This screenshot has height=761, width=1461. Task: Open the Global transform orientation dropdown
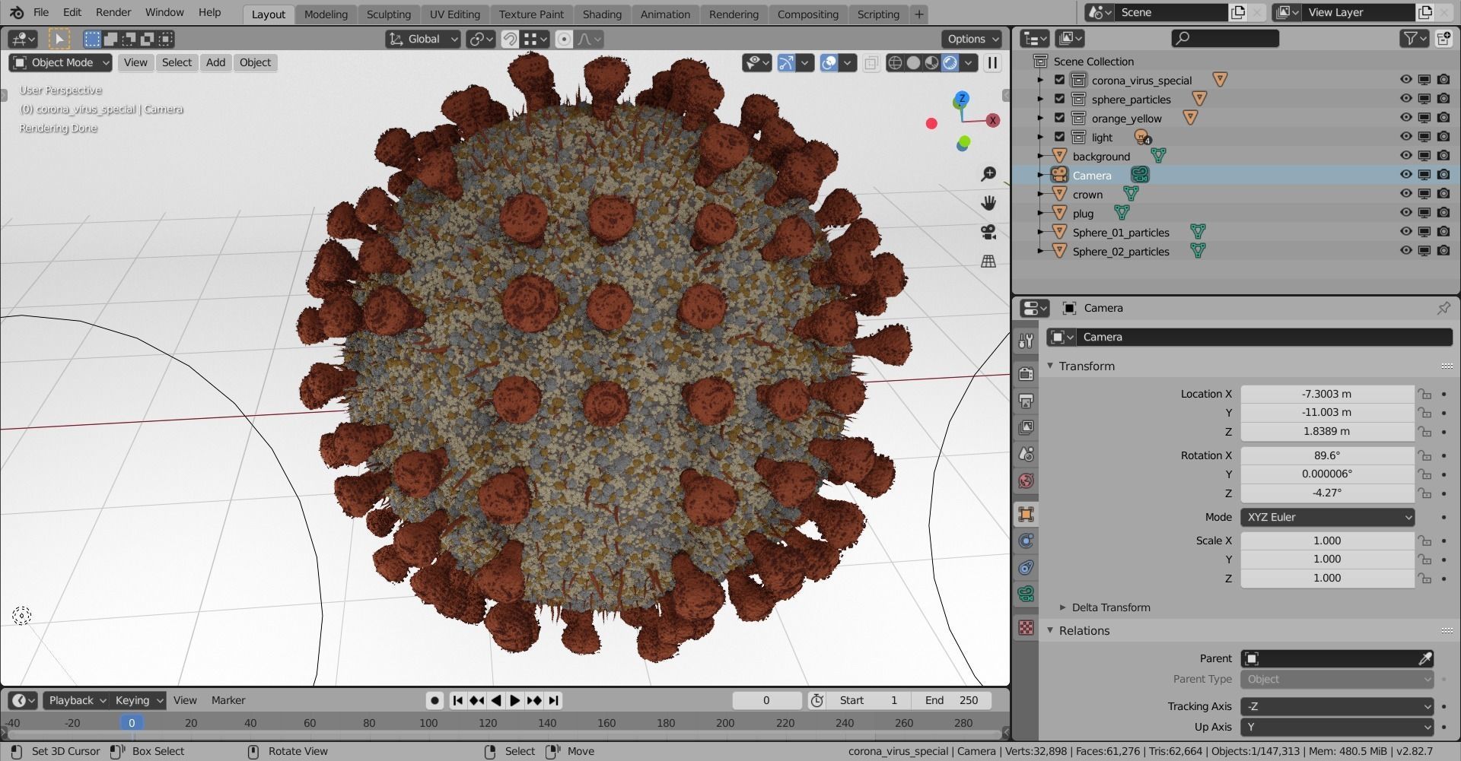(x=422, y=39)
